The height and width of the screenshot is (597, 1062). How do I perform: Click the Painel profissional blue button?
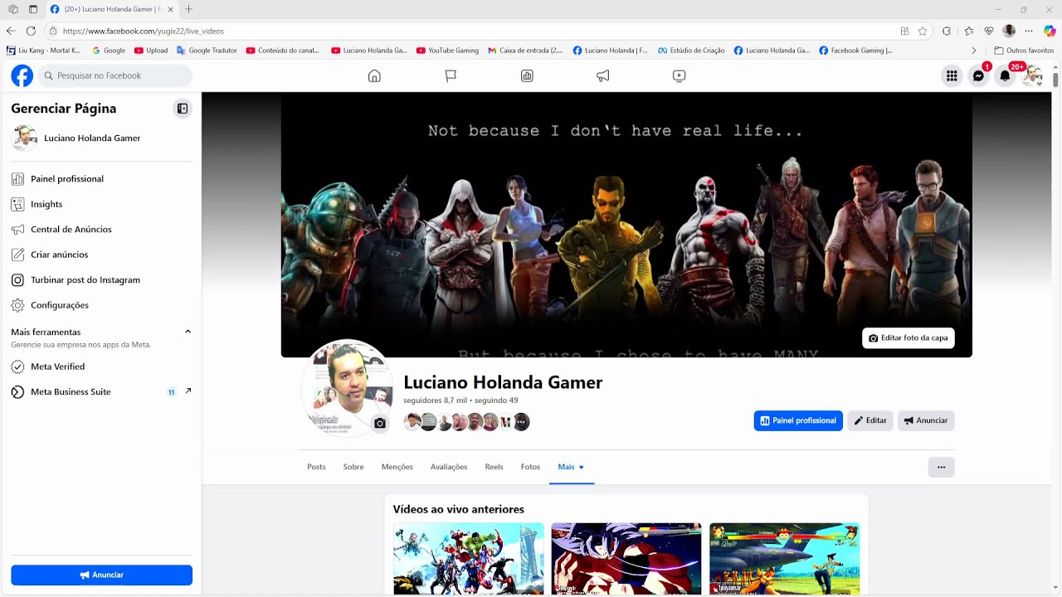click(x=798, y=420)
